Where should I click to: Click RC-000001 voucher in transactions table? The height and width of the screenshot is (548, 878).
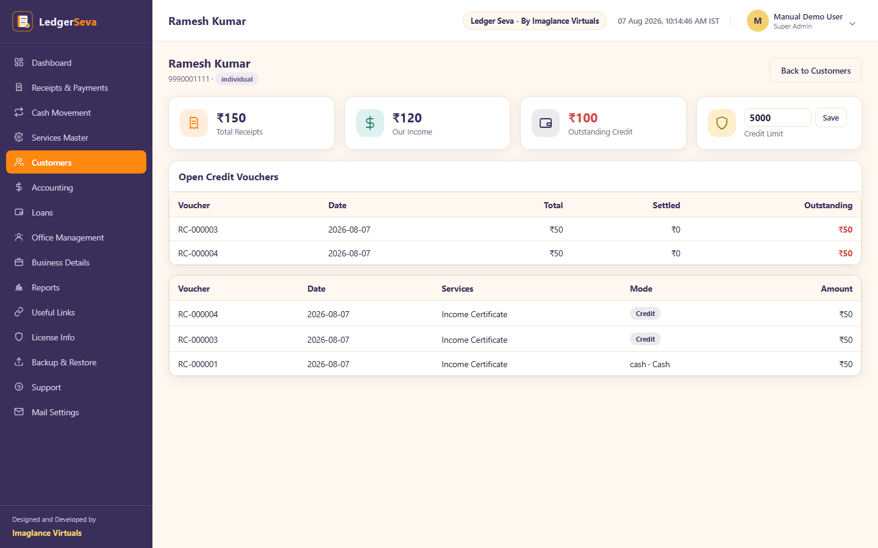tap(198, 364)
